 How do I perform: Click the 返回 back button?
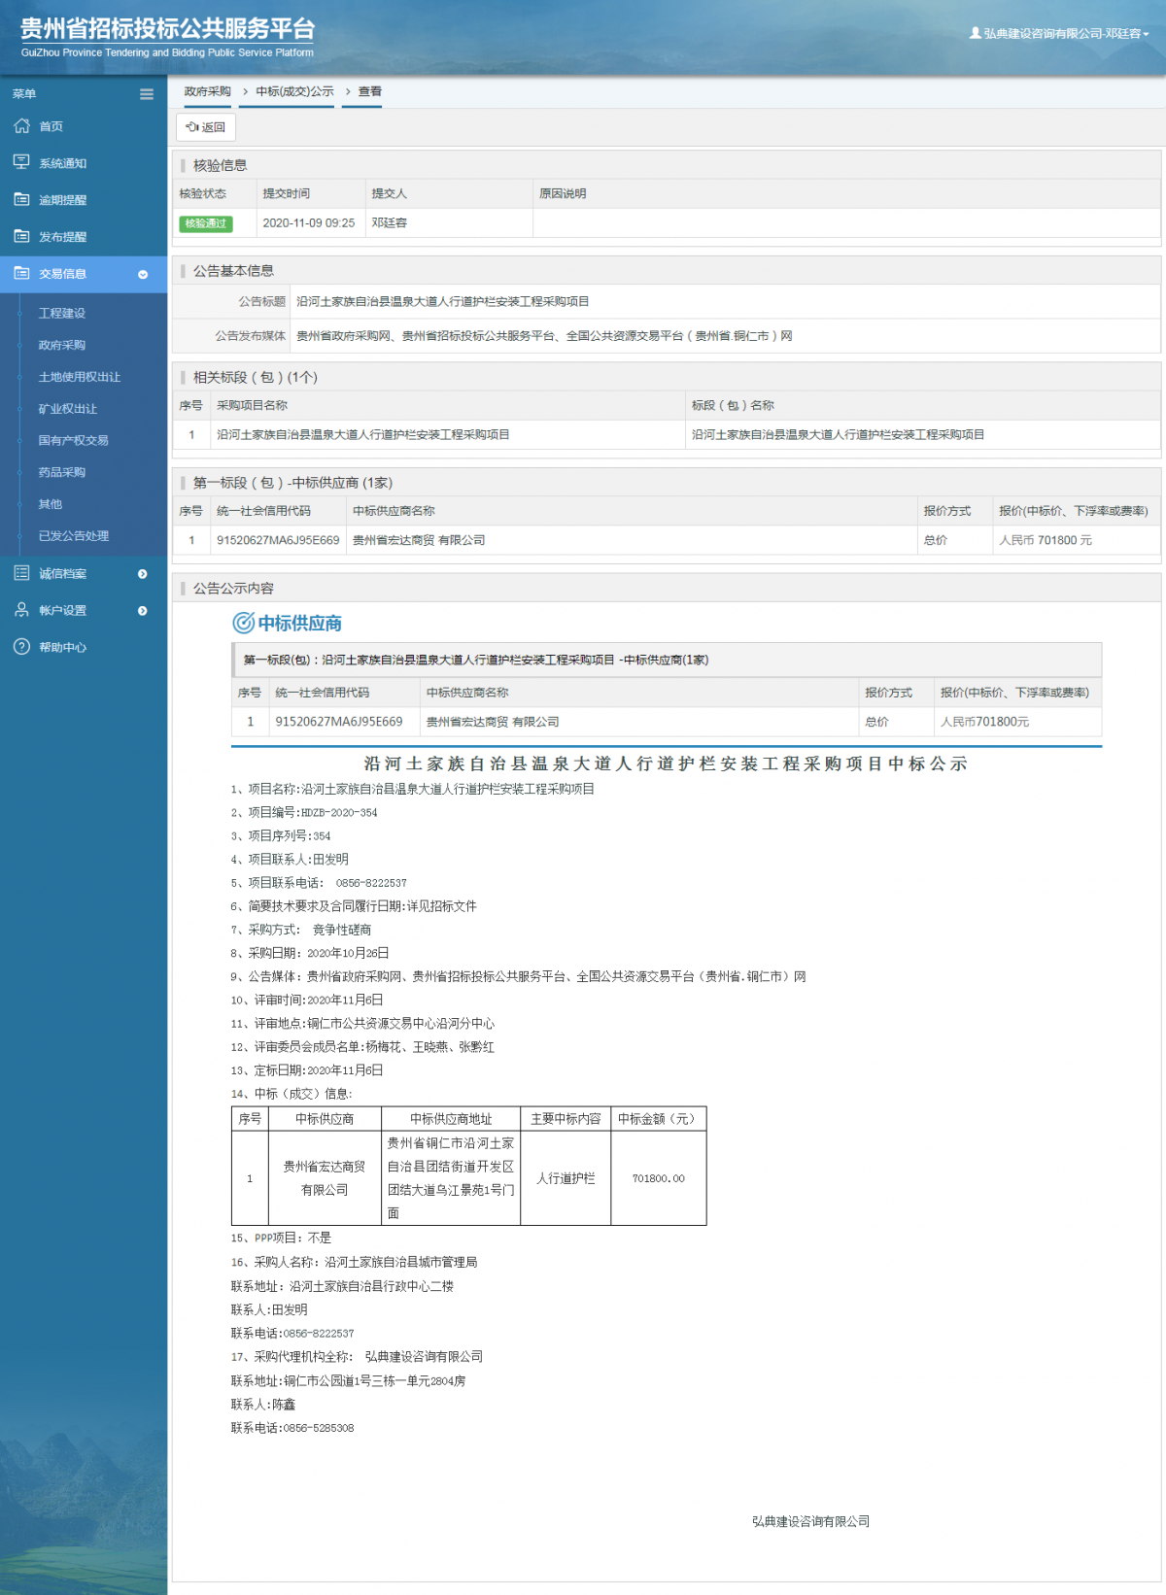(206, 127)
